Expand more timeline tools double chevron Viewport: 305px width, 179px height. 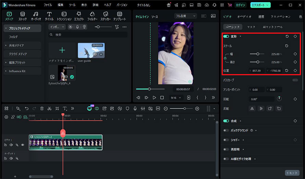[73, 108]
